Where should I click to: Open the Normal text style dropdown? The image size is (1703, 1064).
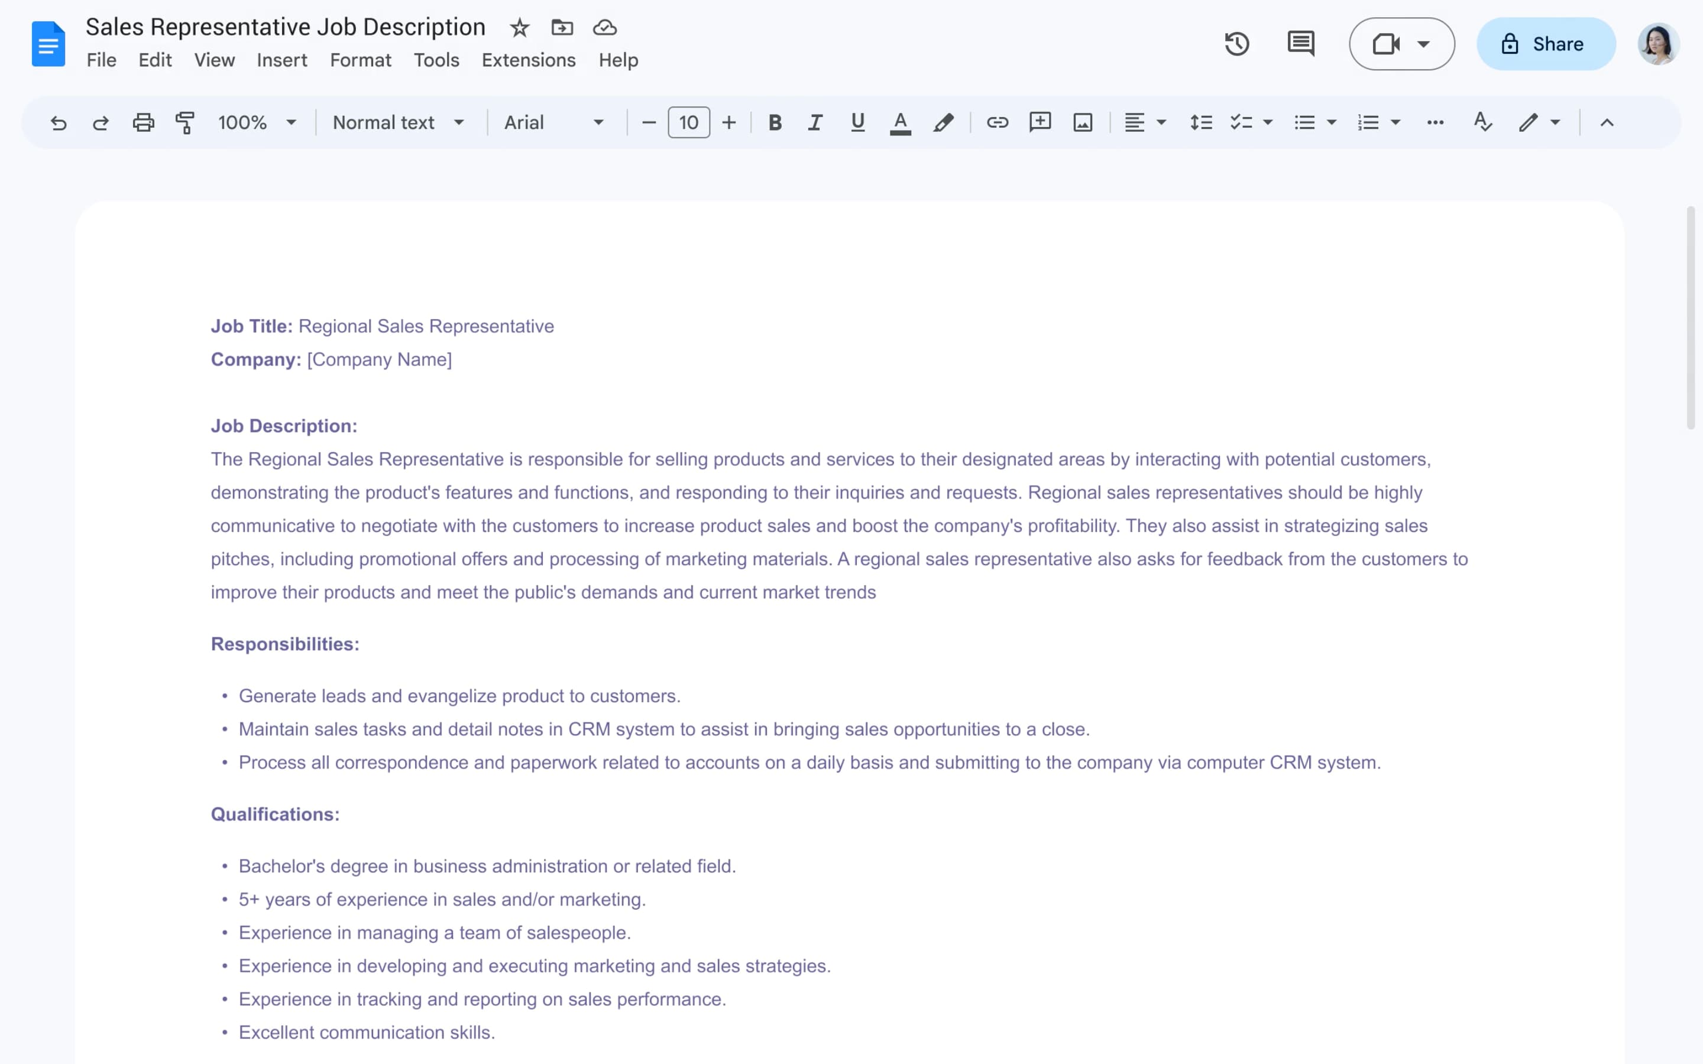[x=399, y=123]
